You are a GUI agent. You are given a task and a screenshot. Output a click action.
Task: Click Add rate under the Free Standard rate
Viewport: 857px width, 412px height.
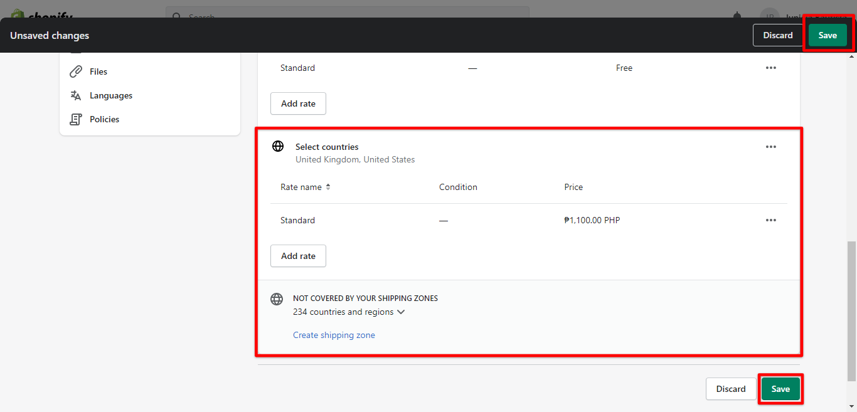(x=298, y=103)
